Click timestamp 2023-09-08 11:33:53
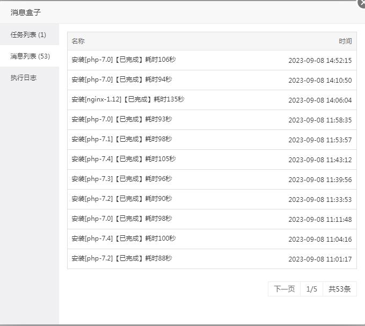The width and height of the screenshot is (365, 326). 320,200
